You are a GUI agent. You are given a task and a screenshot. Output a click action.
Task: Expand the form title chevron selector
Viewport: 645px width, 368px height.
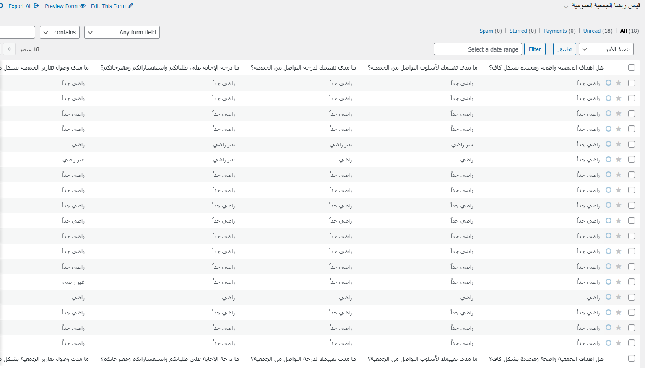click(566, 7)
